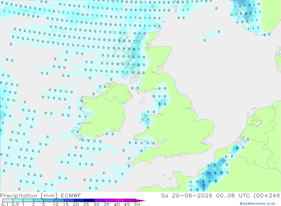Click the legend label '25'
The height and width of the screenshot is (206, 281).
pos(86,204)
